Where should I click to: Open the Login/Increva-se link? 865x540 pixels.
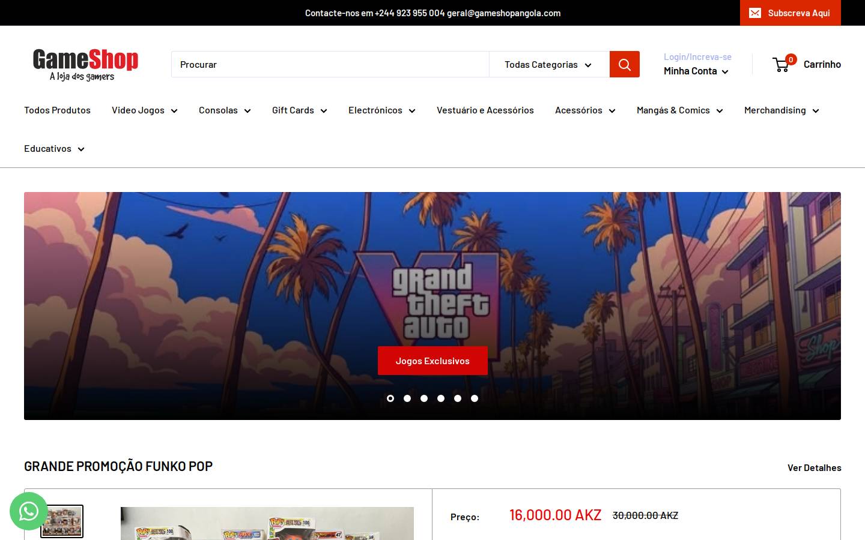pos(697,56)
